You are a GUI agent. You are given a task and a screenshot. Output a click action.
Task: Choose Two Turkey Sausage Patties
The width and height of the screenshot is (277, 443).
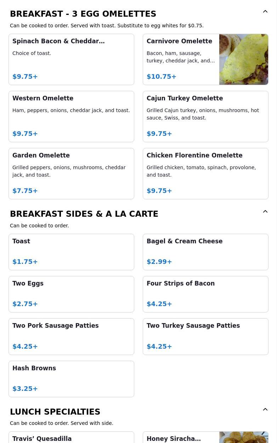pos(205,336)
